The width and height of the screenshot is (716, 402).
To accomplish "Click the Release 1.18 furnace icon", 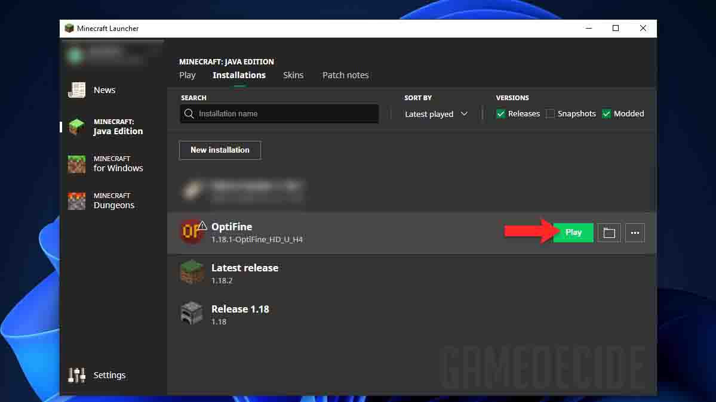I will point(192,314).
